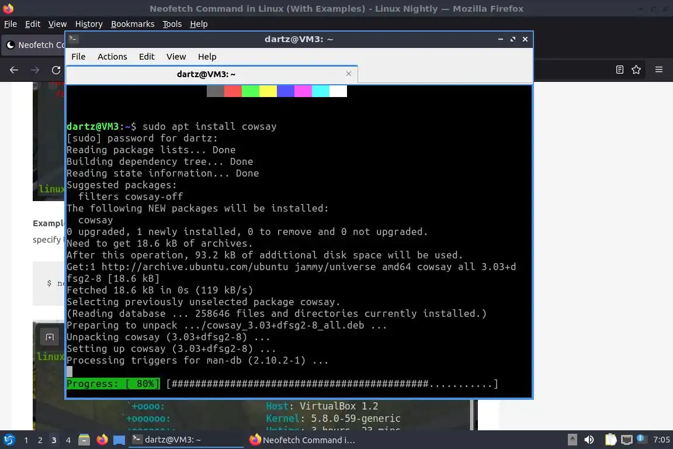Close the dartz@VM3 terminal tab with X
This screenshot has width=673, height=449.
[349, 74]
